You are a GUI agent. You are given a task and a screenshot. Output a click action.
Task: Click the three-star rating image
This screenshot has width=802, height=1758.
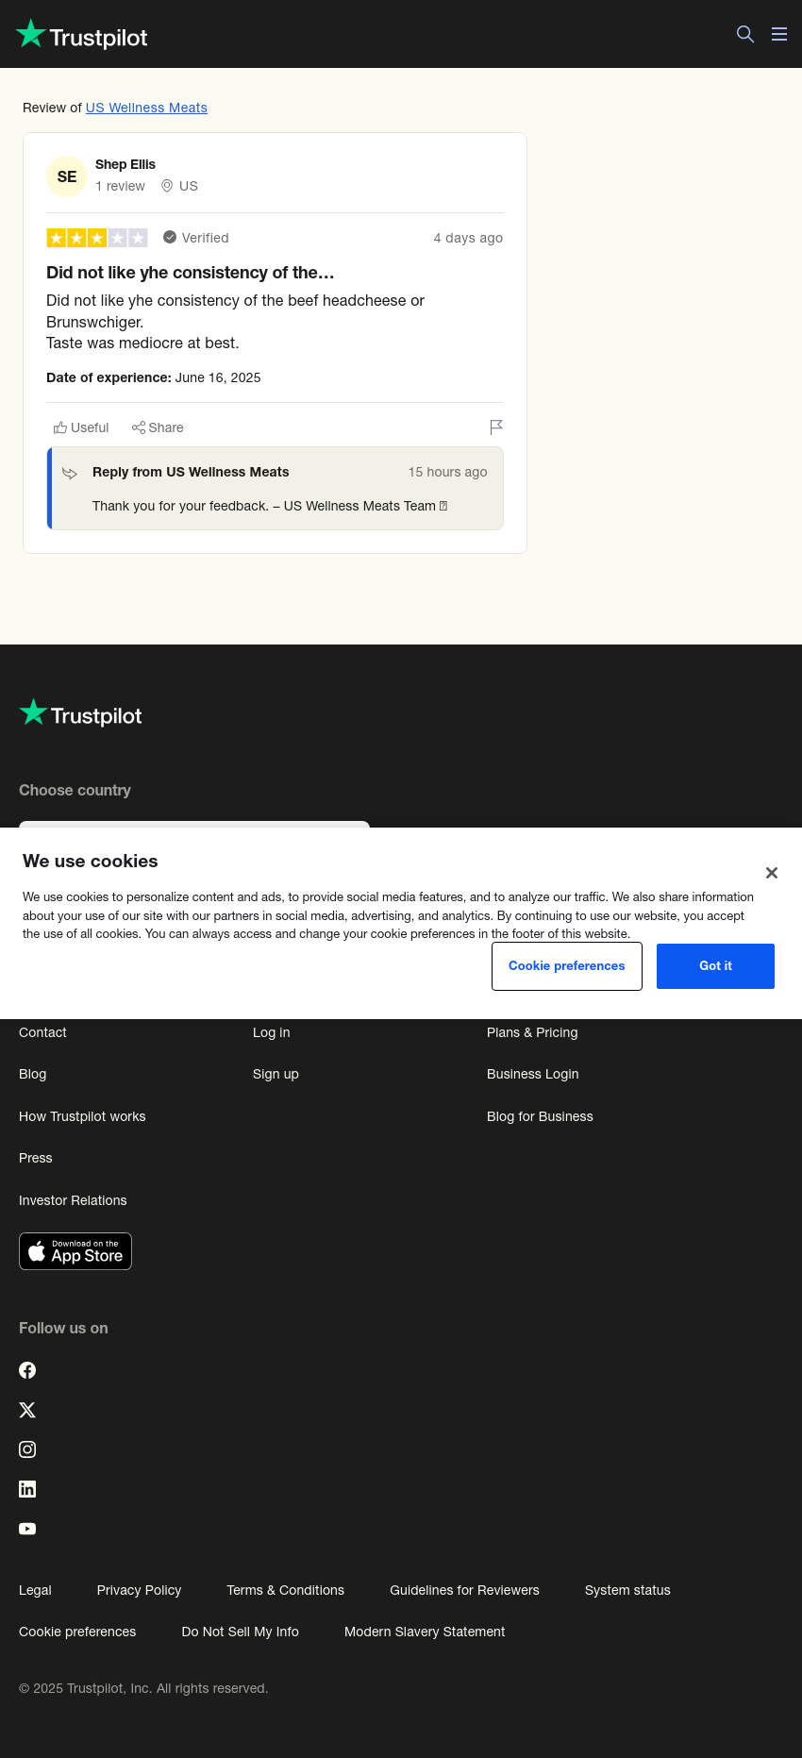97,238
